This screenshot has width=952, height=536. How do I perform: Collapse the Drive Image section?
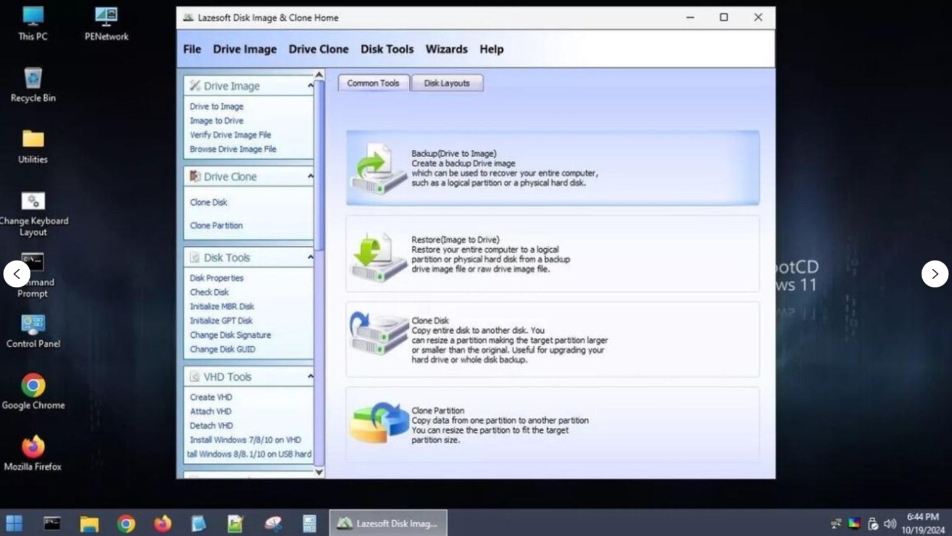tap(310, 86)
